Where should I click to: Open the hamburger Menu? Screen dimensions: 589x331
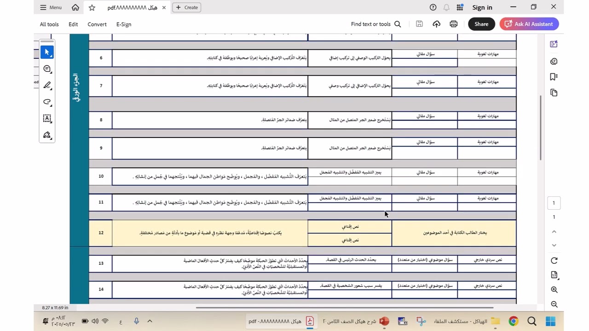pos(51,7)
